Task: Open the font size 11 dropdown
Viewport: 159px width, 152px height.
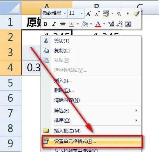Action: tap(81, 13)
